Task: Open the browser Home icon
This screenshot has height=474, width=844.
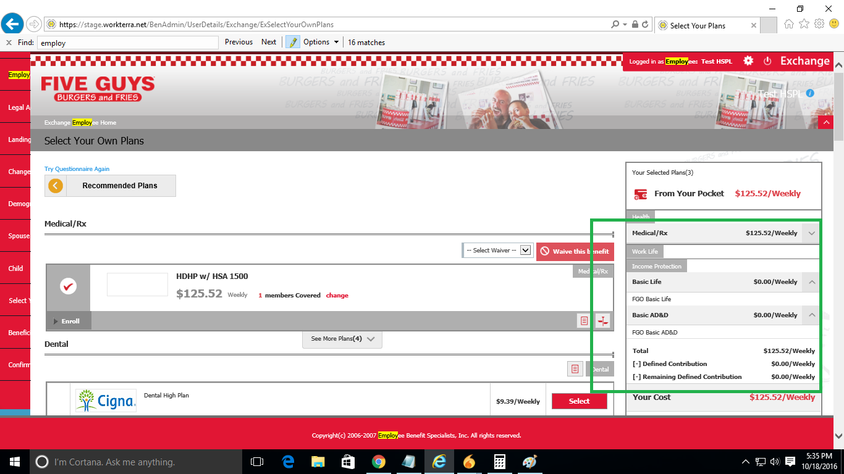Action: pos(788,24)
